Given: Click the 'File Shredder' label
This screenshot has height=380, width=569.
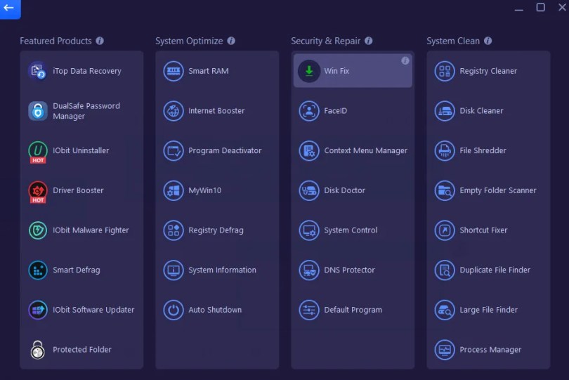Looking at the screenshot, I should coord(483,150).
